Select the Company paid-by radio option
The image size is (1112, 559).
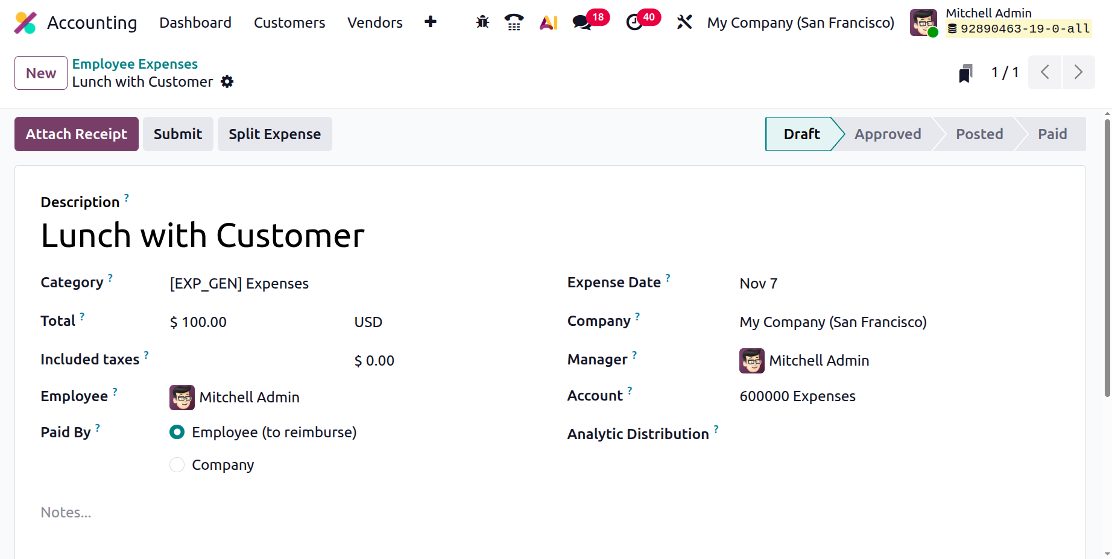[x=177, y=465]
